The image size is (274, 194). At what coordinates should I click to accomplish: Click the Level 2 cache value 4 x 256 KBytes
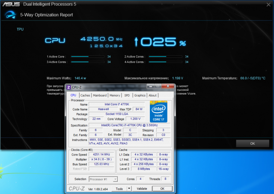144,164
